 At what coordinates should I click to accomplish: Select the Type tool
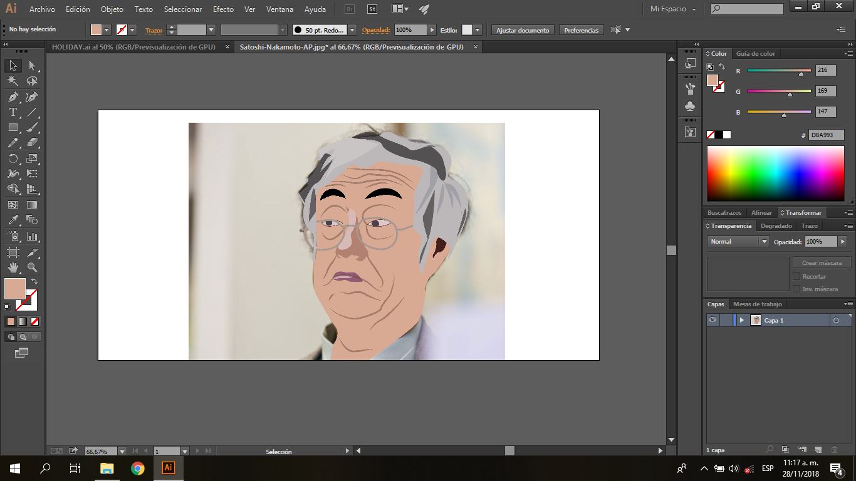pyautogui.click(x=13, y=113)
